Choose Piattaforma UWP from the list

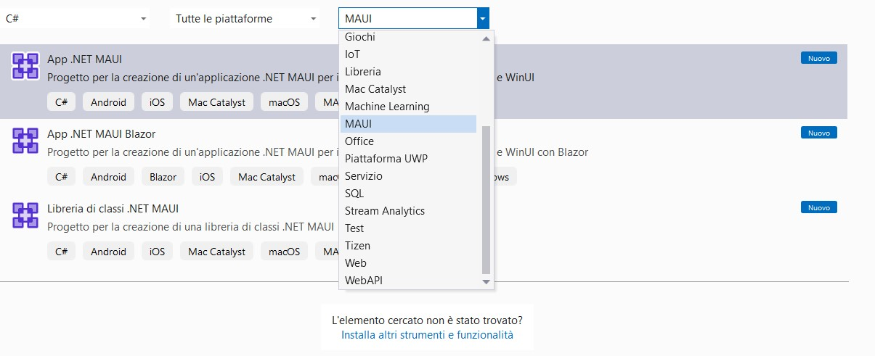[x=409, y=159]
